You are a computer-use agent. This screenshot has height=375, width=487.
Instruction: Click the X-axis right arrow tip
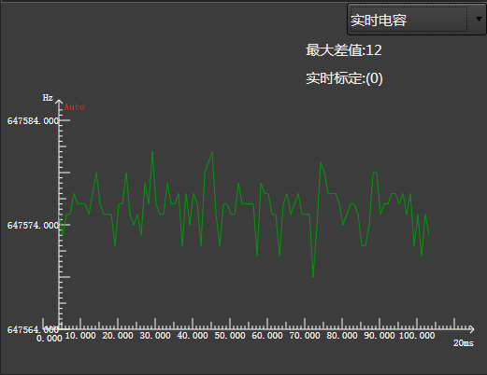pyautogui.click(x=472, y=328)
